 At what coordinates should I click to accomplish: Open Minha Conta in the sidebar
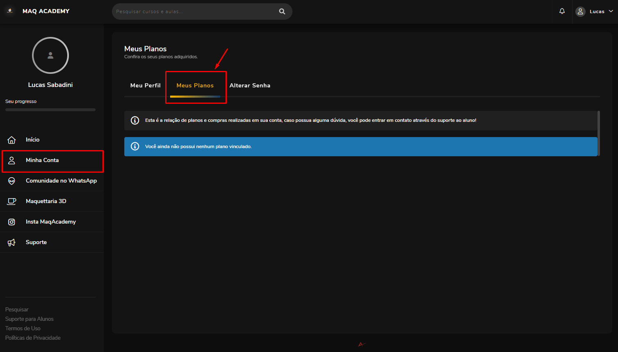pos(42,160)
